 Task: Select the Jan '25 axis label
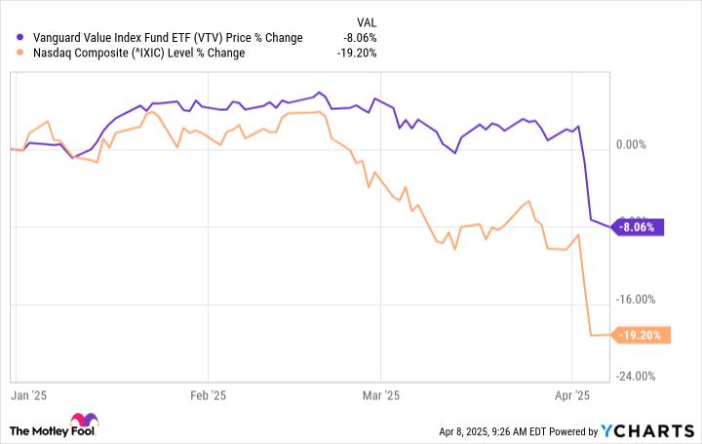[28, 395]
